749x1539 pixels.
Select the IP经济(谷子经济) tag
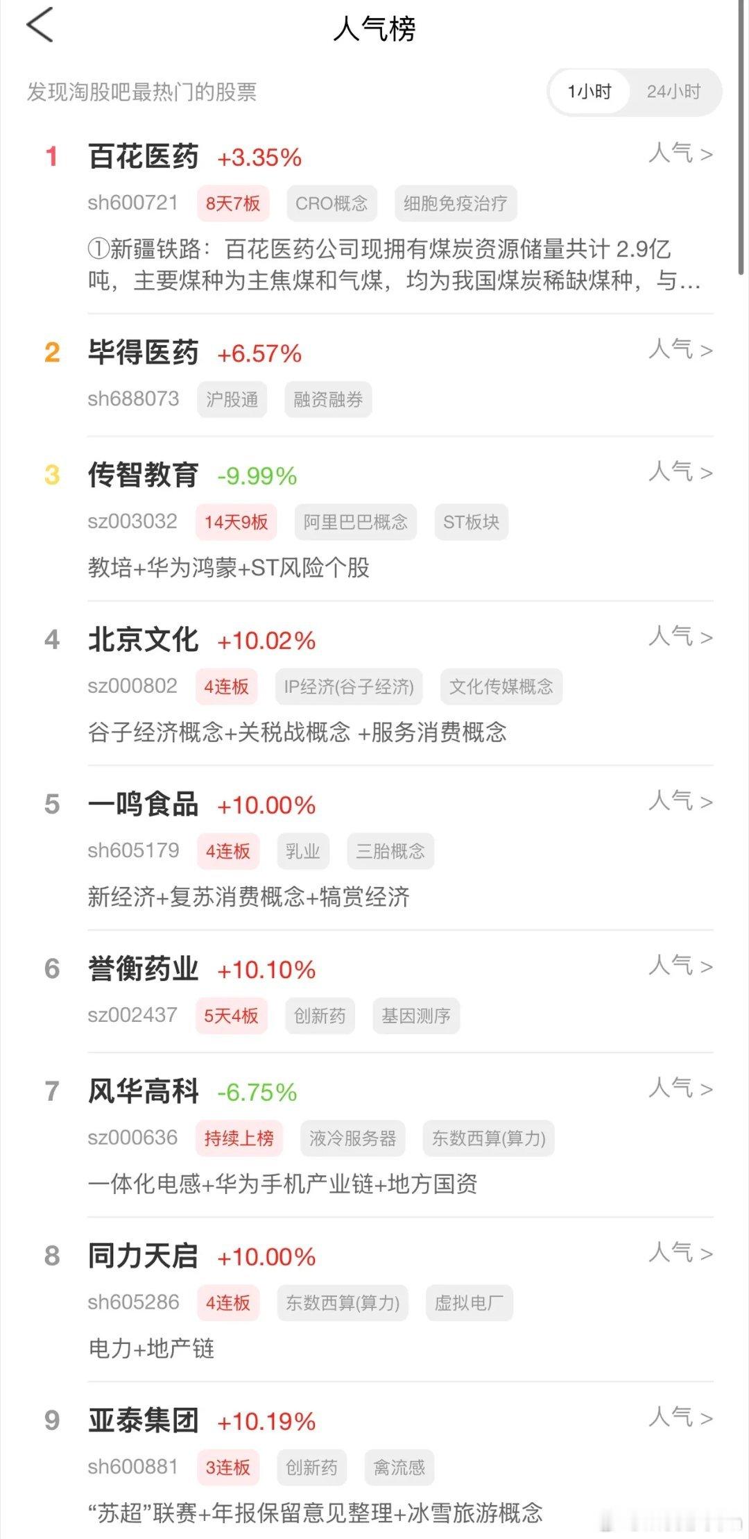(349, 687)
